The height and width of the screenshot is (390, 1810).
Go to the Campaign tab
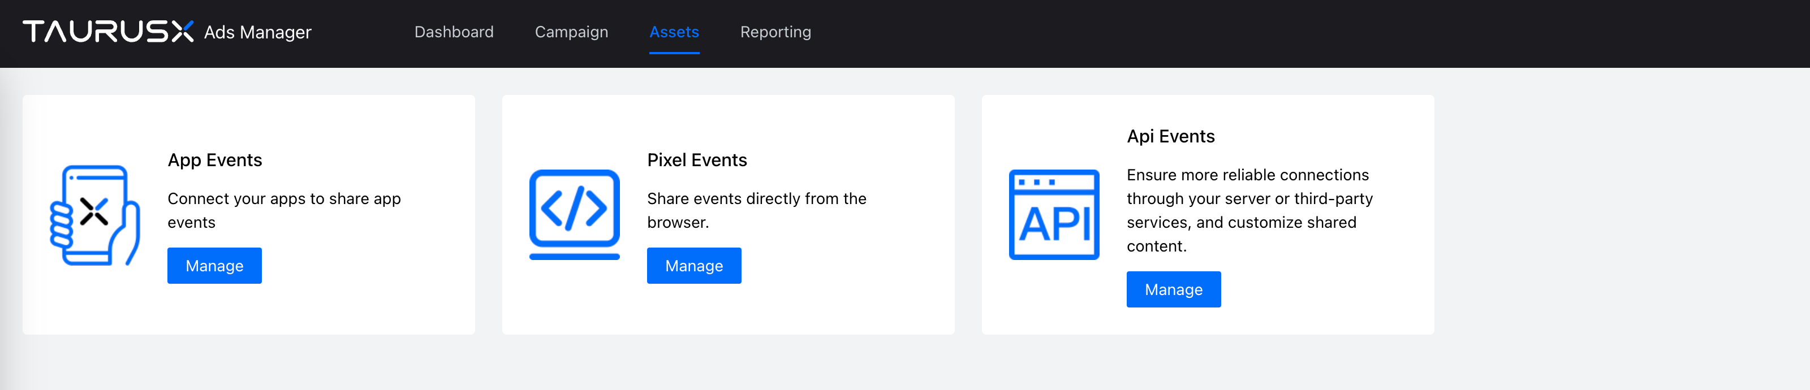(571, 32)
